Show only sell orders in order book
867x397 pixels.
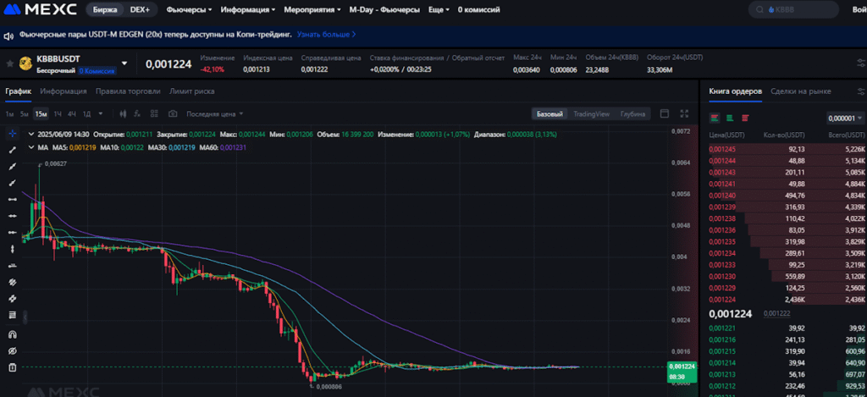744,119
